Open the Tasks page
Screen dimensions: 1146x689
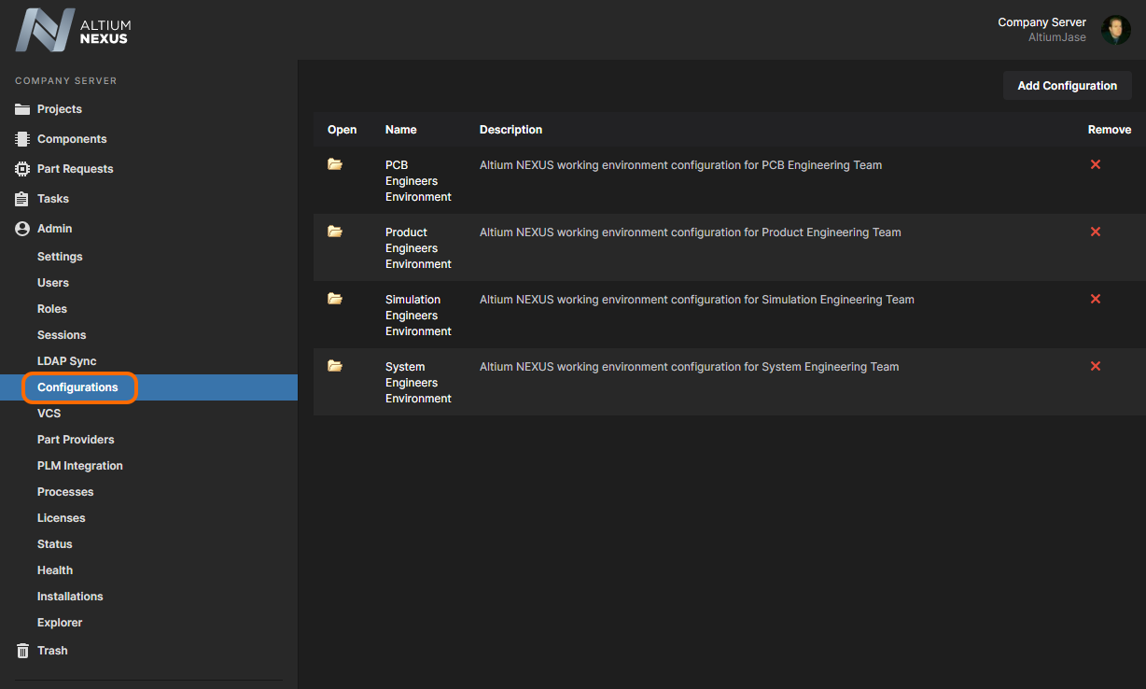click(53, 199)
